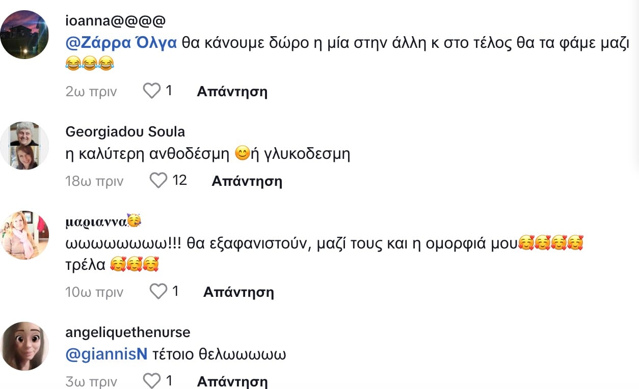
Task: Reply to Georgiadou Soula via Απάντηση
Action: (x=247, y=181)
